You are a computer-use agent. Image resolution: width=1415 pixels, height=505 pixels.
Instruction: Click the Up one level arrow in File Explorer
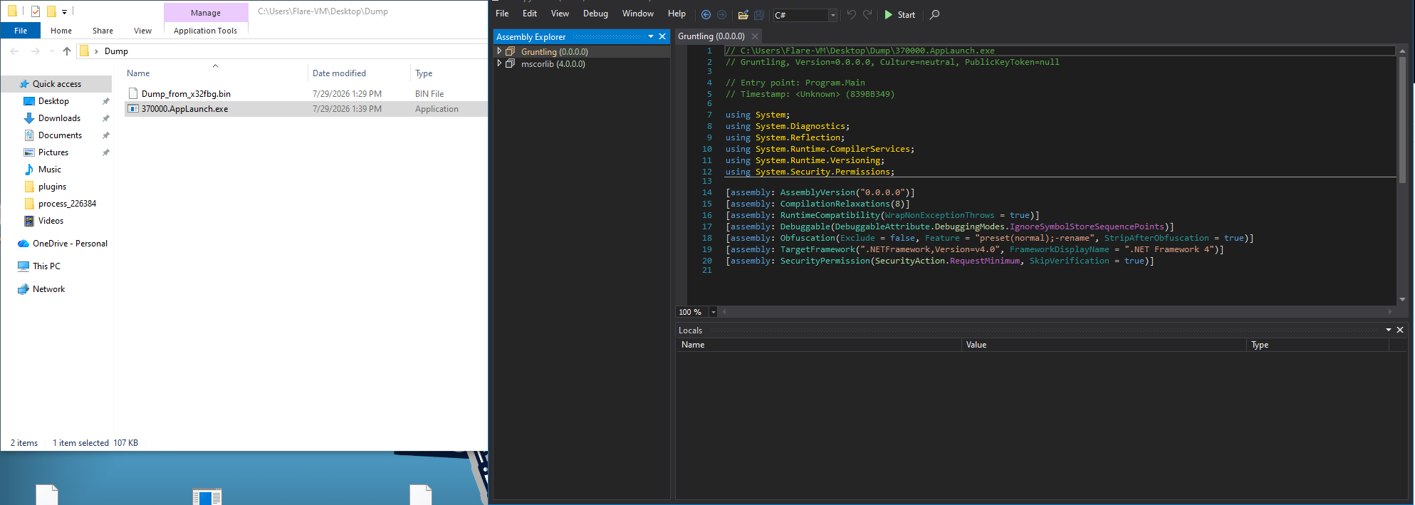(67, 51)
